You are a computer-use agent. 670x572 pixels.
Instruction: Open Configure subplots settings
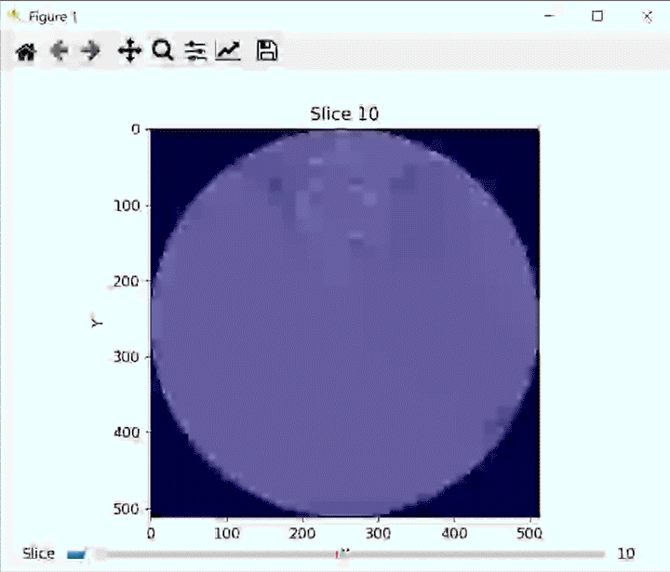coord(195,51)
